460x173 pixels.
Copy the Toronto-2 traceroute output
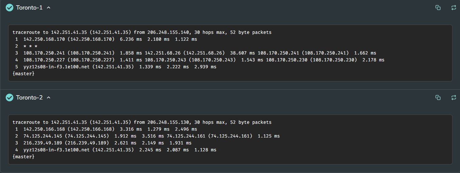[438, 97]
